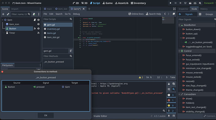The image size is (216, 120).
Task: Open indentation Tabs setting
Action: click(x=172, y=77)
